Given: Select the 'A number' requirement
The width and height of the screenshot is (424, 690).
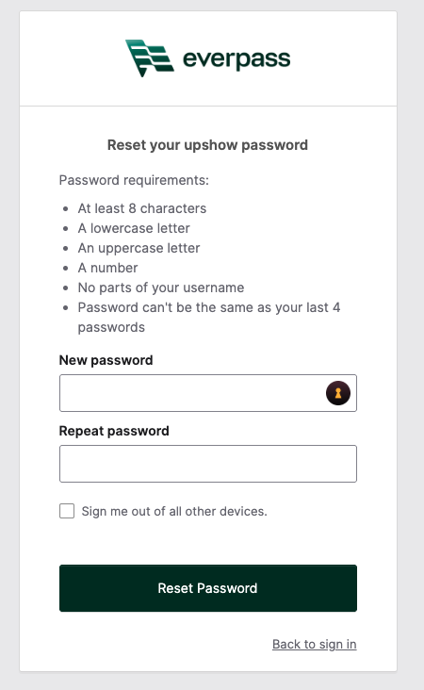Looking at the screenshot, I should 107,268.
